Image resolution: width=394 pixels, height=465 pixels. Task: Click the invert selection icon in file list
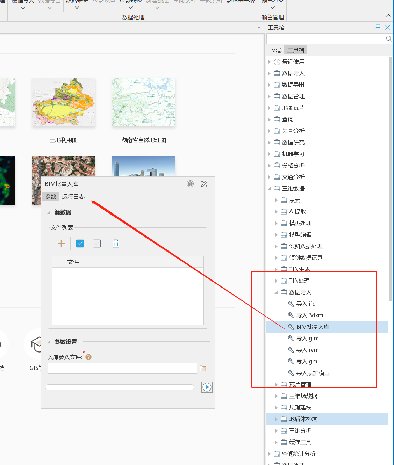[x=97, y=244]
